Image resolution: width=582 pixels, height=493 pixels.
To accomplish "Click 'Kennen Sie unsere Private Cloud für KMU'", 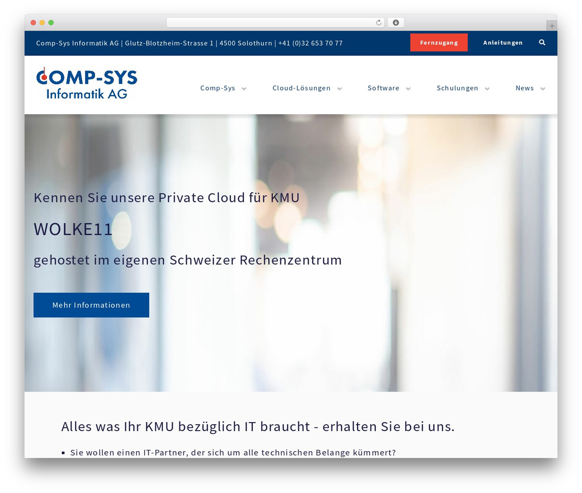I will tap(166, 198).
